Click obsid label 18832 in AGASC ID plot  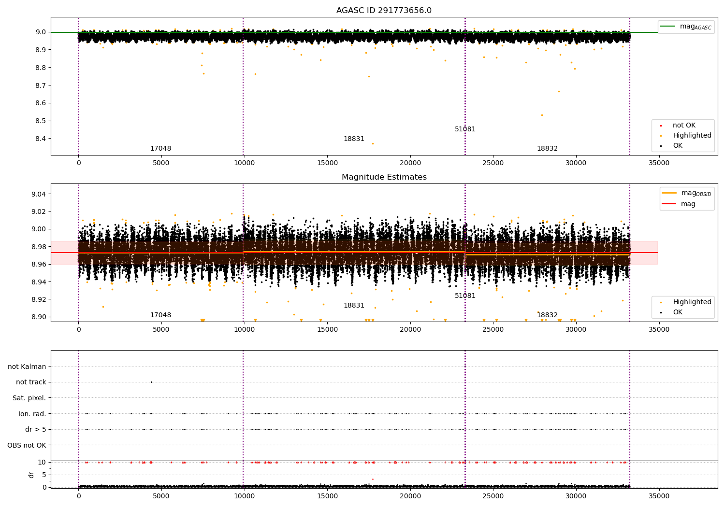click(x=547, y=149)
